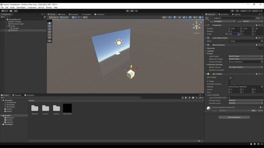Open the File menu
The height and width of the screenshot is (148, 264).
point(2,7)
